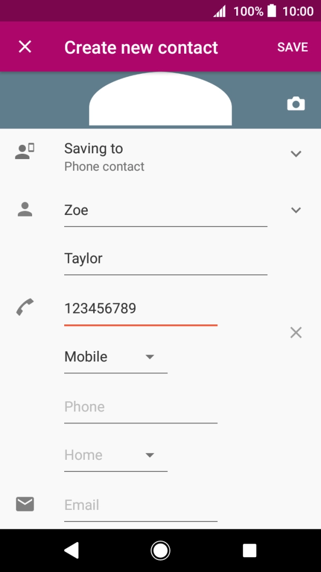This screenshot has width=321, height=572.
Task: Expand additional name fields
Action: click(296, 210)
